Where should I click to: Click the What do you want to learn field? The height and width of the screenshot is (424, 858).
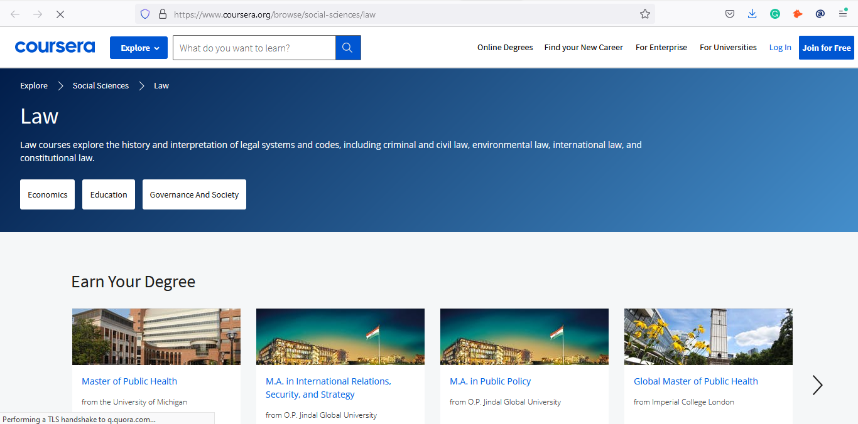coord(254,48)
